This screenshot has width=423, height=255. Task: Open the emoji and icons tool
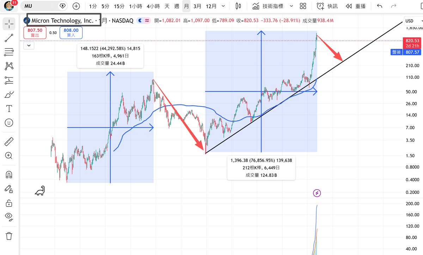9,123
